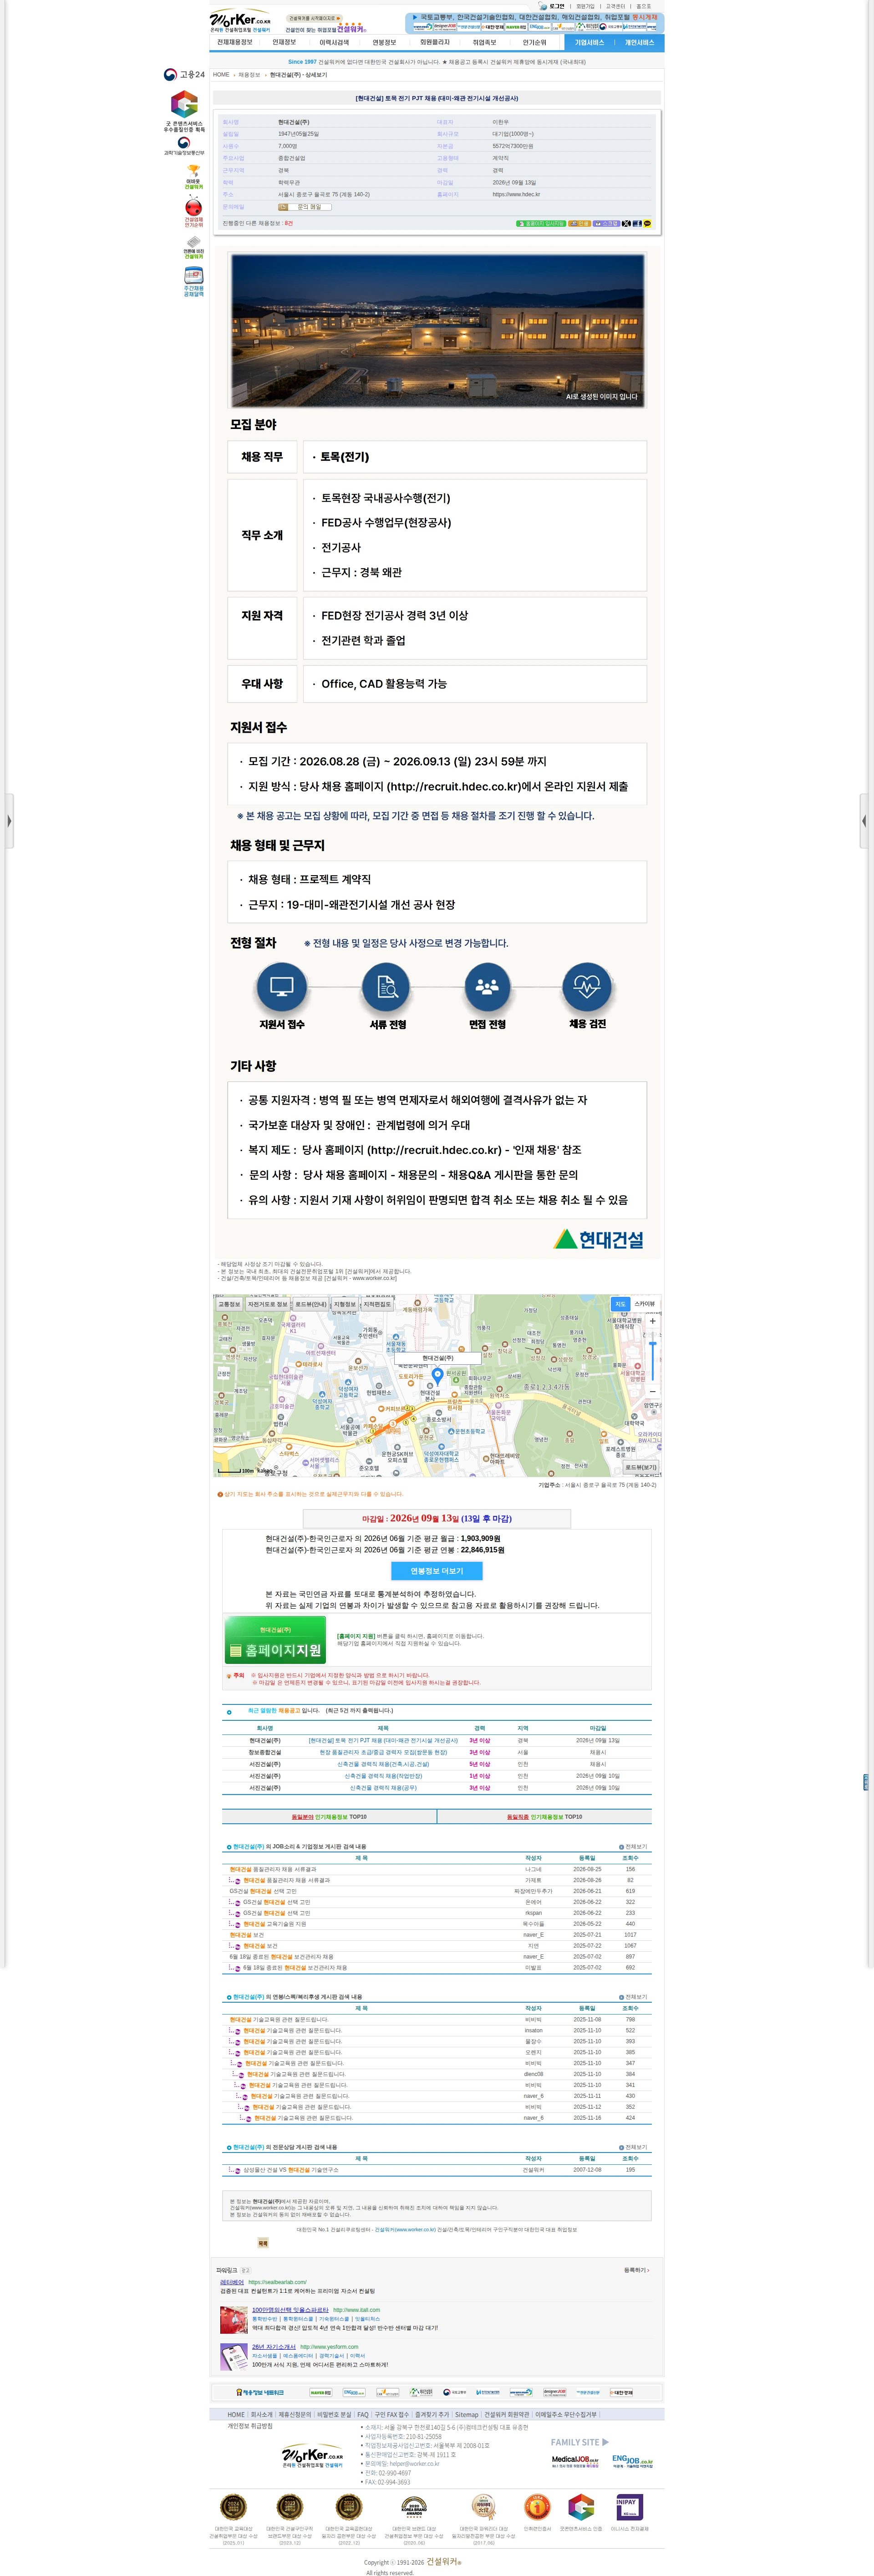Zoom out the map with minus button
The height and width of the screenshot is (2576, 874).
(x=653, y=1391)
